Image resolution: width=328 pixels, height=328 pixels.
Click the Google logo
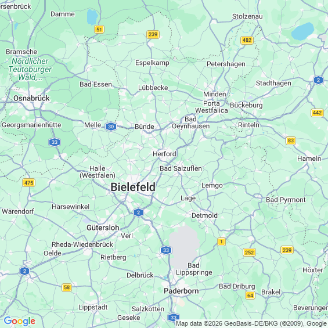tap(20, 321)
